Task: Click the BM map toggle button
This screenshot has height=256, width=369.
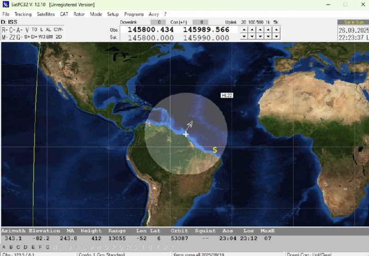Action: [x=49, y=36]
